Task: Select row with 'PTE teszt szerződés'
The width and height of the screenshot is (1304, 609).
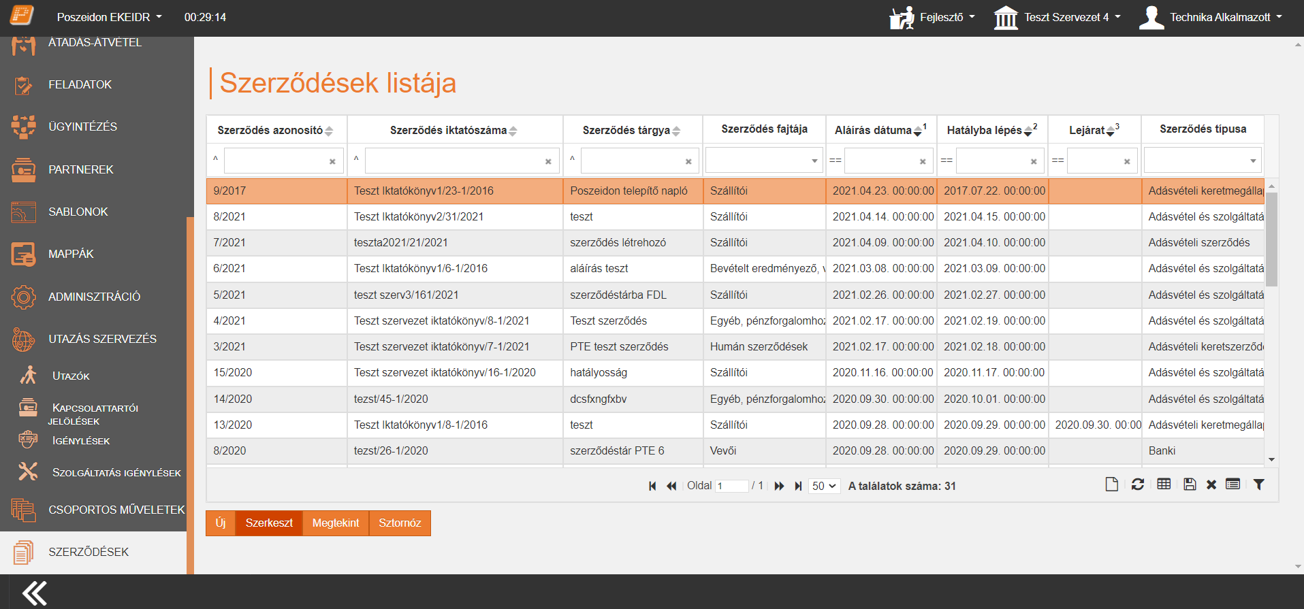Action: pyautogui.click(x=735, y=347)
